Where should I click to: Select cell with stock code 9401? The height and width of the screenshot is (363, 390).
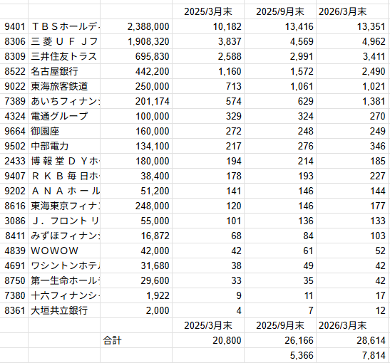14,26
